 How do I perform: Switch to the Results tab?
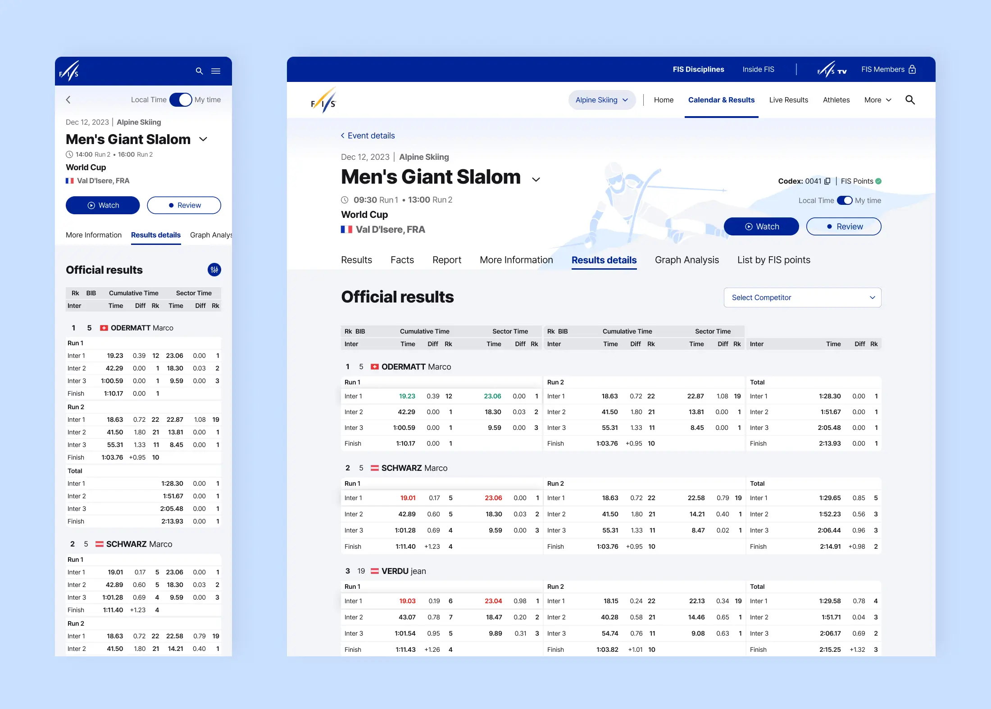[x=356, y=260]
